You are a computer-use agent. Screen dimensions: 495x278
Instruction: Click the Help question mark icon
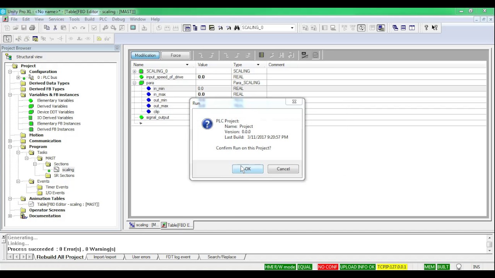(426, 28)
